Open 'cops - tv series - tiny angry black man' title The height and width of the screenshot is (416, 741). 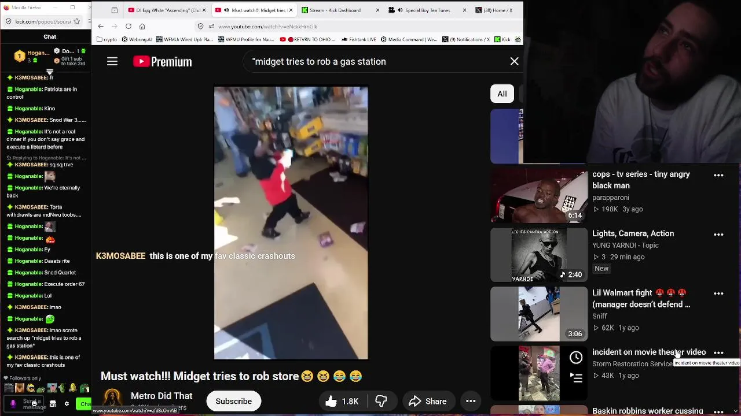point(641,180)
